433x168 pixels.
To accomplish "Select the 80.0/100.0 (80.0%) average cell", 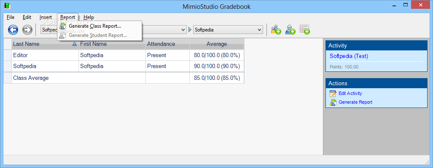I will [x=217, y=55].
